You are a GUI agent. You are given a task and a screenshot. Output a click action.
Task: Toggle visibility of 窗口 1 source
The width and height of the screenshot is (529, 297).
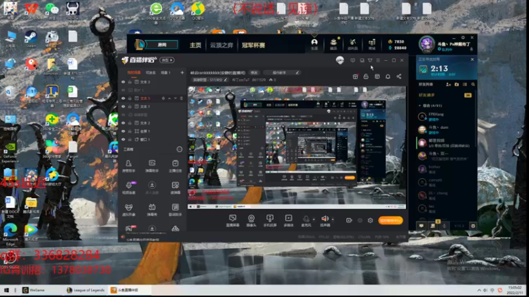[123, 139]
